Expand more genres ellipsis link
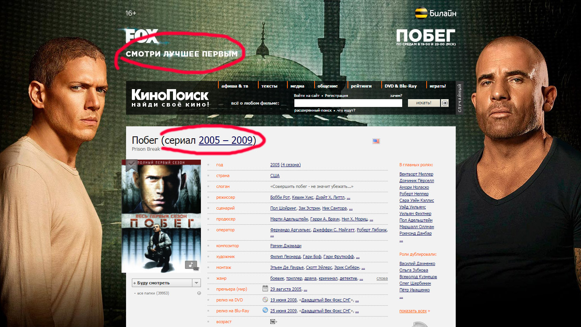Image resolution: width=581 pixels, height=327 pixels. [361, 279]
